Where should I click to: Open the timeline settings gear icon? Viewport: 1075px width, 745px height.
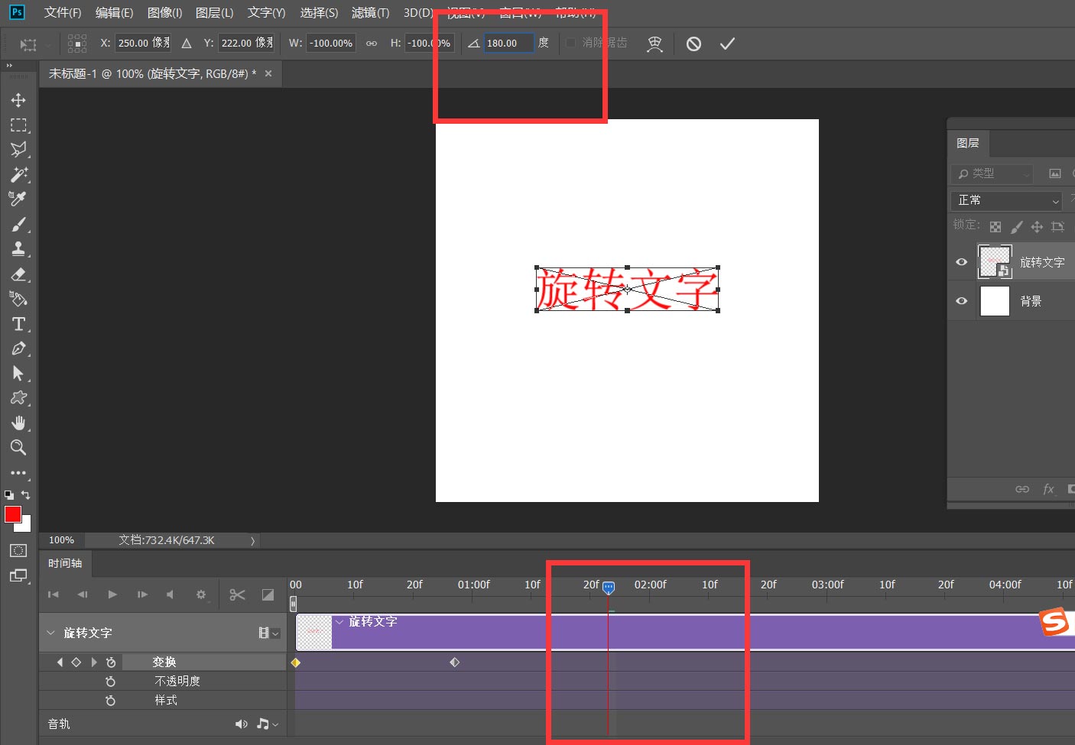tap(200, 594)
